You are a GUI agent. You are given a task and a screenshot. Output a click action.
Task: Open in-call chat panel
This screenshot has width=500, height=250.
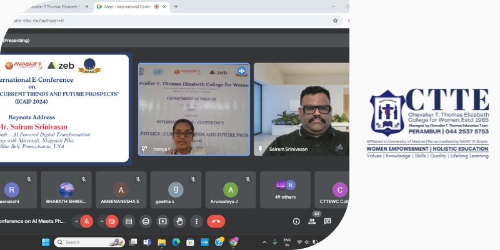[327, 221]
